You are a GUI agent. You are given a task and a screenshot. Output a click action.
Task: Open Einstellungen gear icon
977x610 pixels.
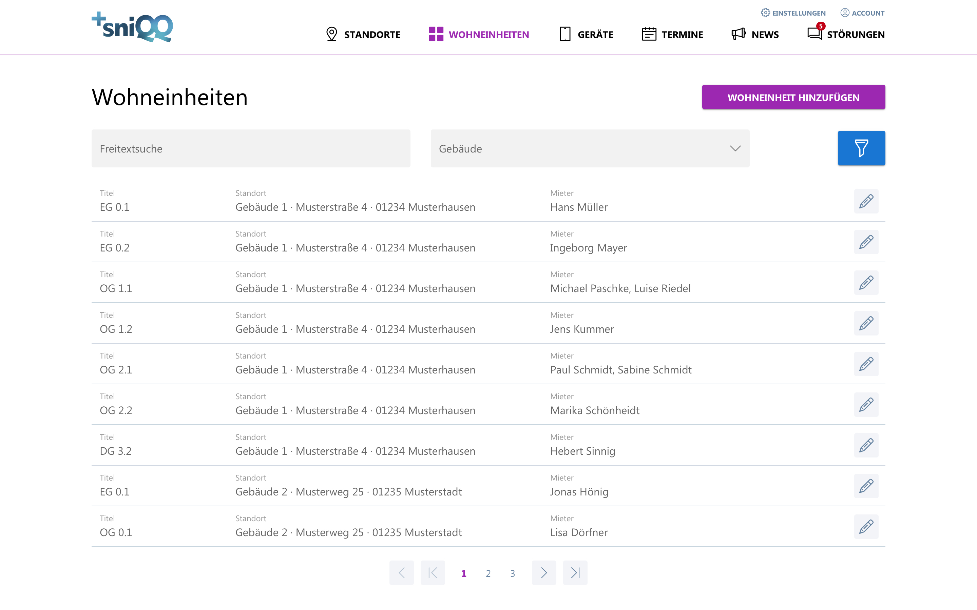765,13
